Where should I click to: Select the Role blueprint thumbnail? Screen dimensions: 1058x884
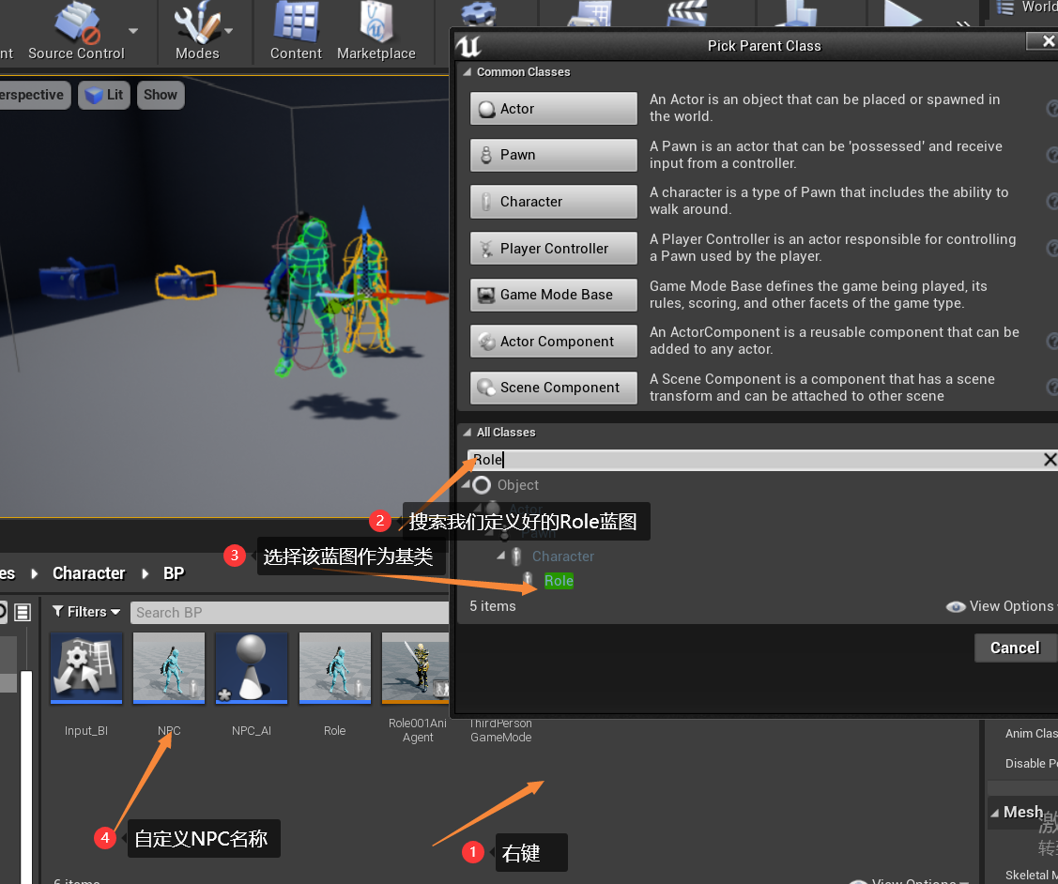[334, 667]
